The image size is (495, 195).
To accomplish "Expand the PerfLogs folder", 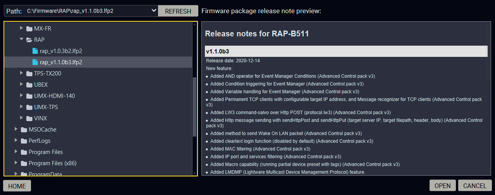I will (16, 141).
